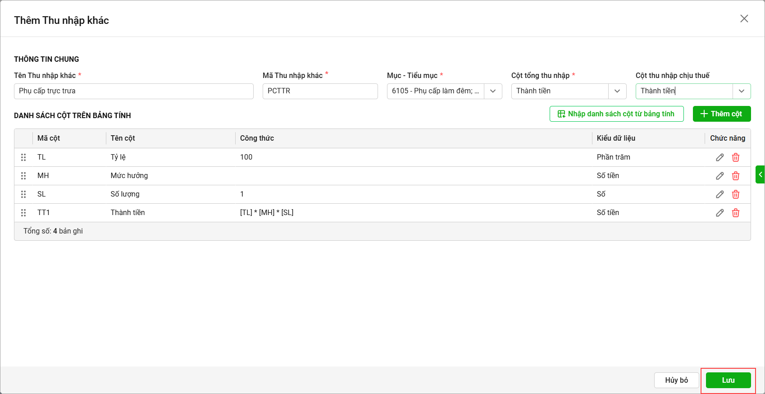This screenshot has width=765, height=394.
Task: Click Nhập danh sách cột từ bảng tính
Action: [617, 114]
